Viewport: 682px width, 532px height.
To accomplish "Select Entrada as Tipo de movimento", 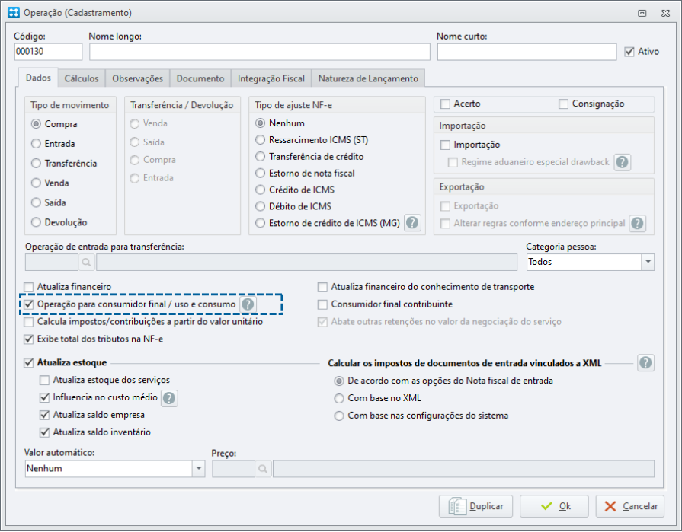I will 36,144.
